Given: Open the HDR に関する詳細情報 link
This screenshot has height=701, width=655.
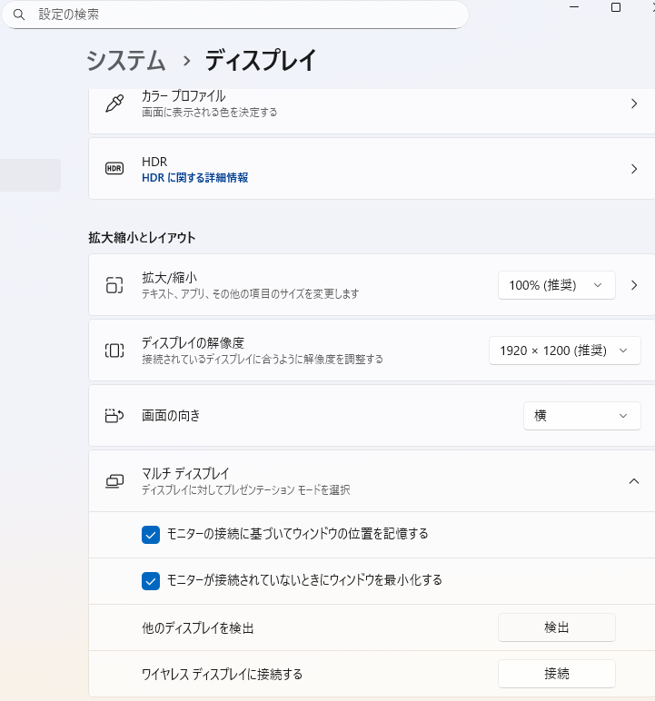Looking at the screenshot, I should 194,178.
